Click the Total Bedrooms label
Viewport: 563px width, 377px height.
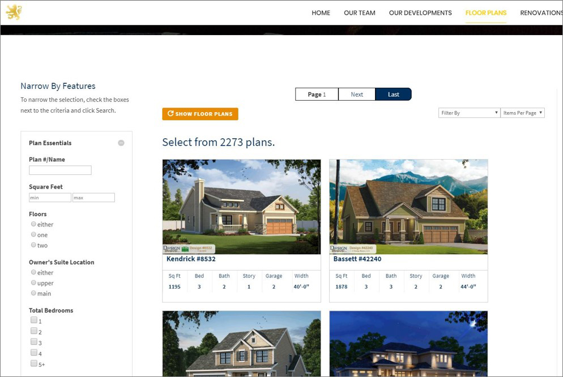pyautogui.click(x=51, y=310)
